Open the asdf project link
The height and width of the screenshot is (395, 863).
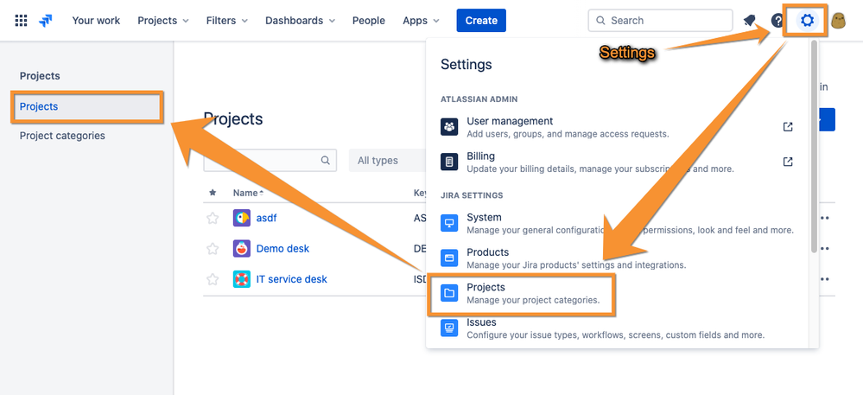[266, 218]
